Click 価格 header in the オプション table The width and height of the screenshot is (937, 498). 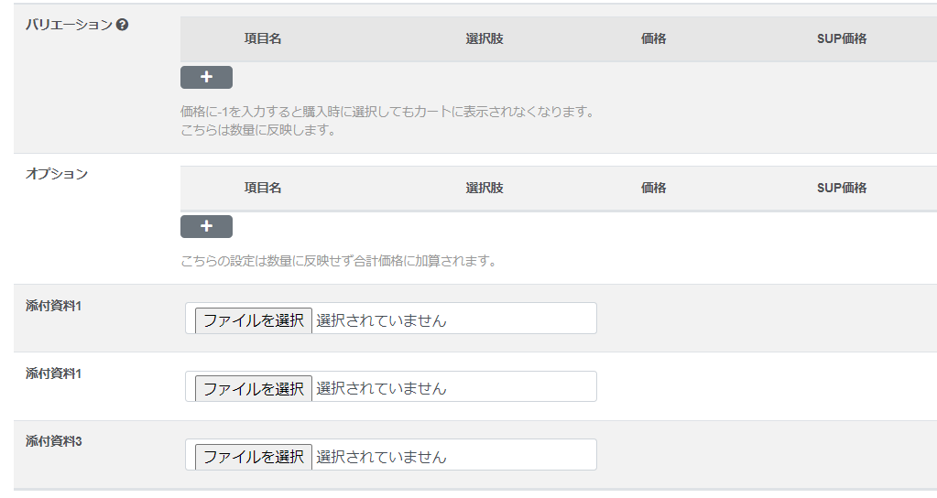(654, 188)
